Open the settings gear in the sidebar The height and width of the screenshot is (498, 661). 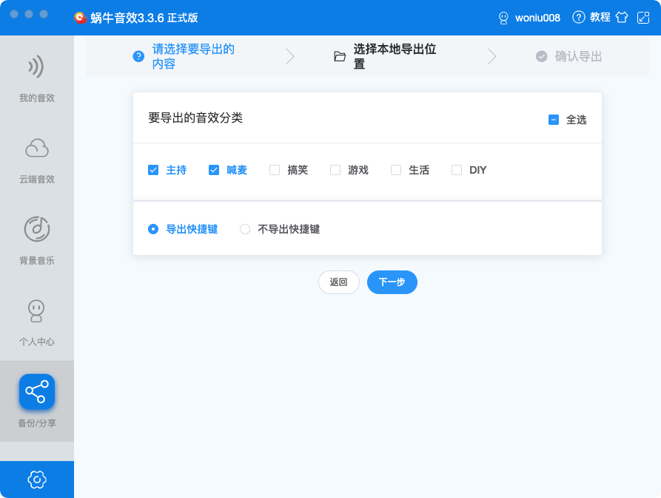[x=37, y=480]
